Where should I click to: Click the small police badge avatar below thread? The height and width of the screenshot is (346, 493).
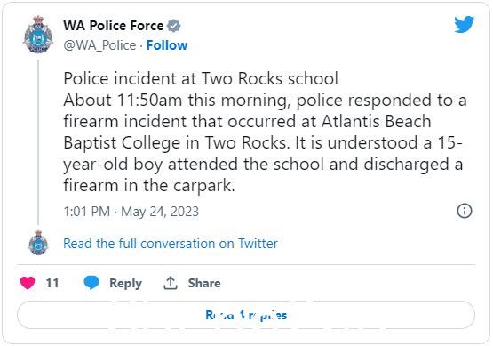click(38, 243)
